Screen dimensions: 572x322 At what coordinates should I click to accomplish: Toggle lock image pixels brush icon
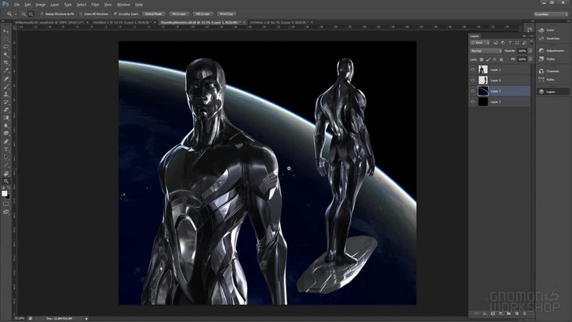488,59
